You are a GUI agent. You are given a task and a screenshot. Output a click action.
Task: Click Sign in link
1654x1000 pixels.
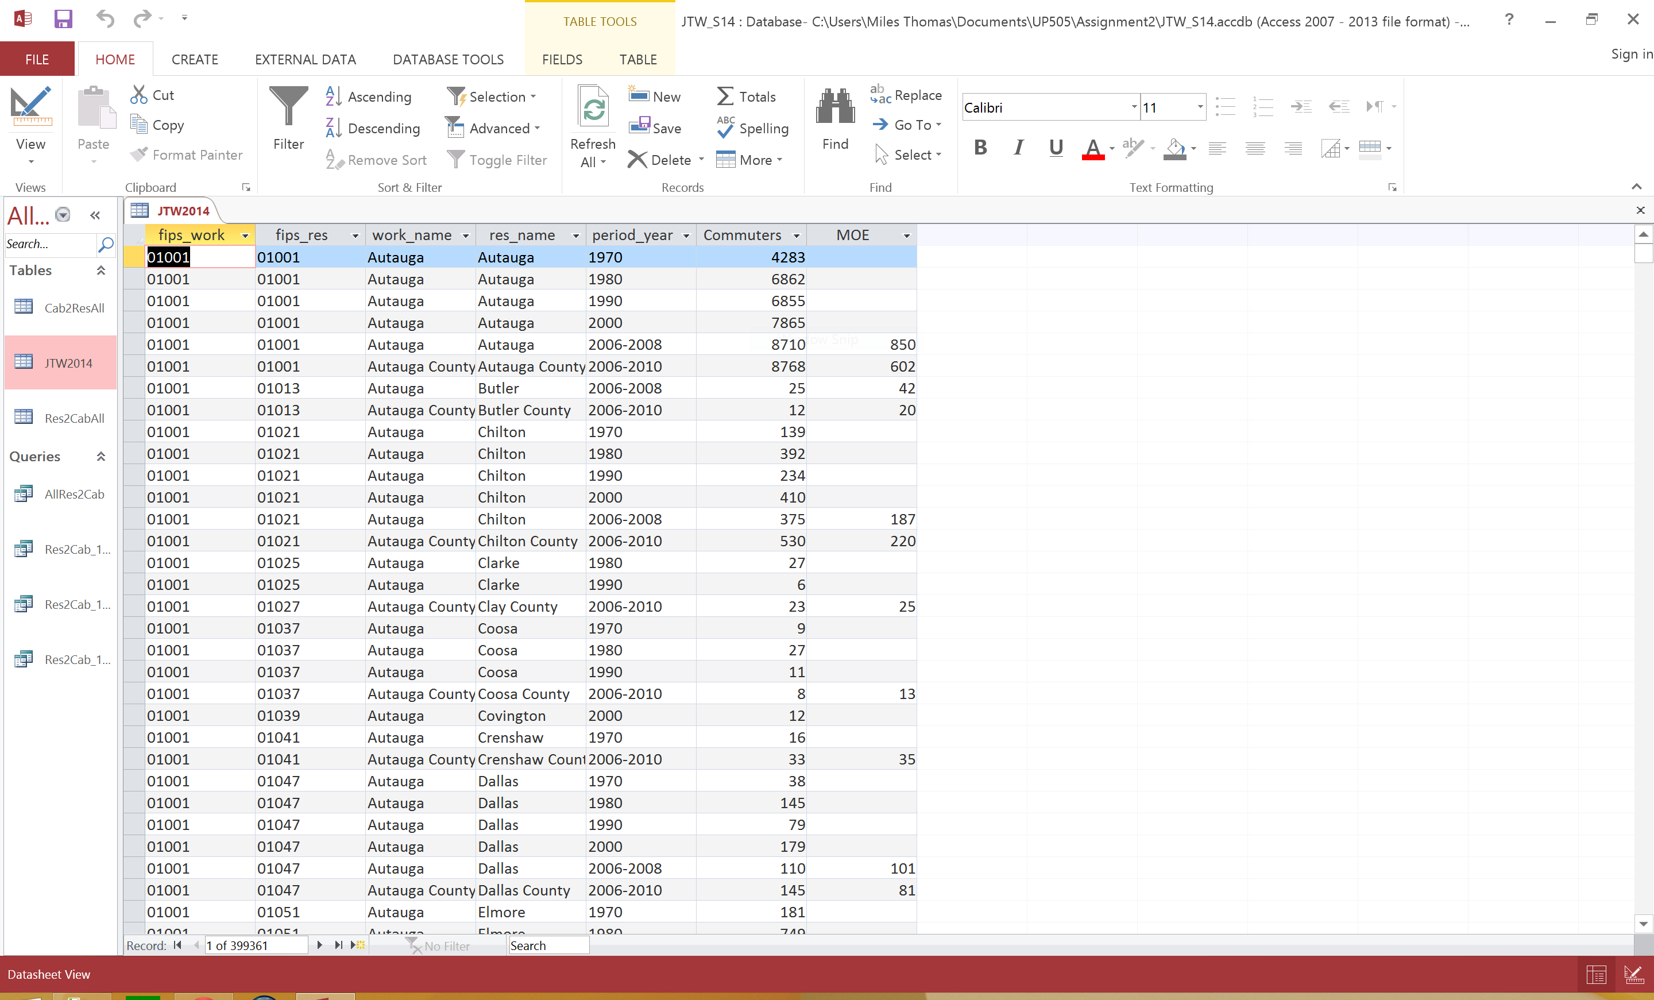coord(1631,53)
